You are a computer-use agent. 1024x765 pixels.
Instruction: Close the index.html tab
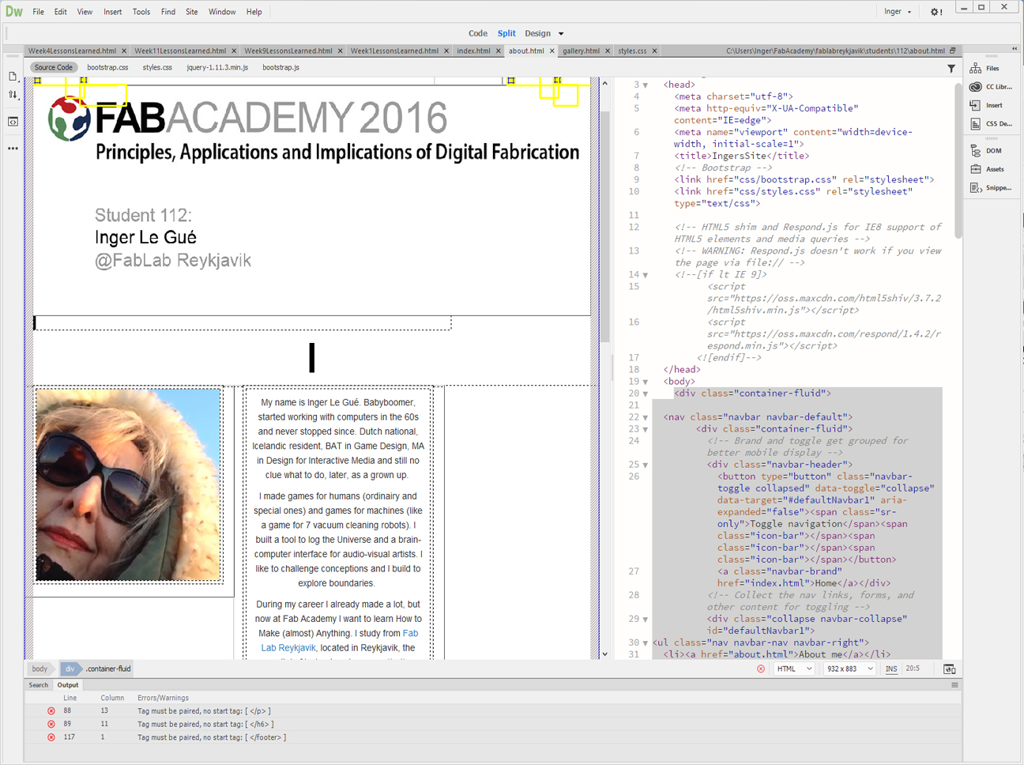click(499, 51)
